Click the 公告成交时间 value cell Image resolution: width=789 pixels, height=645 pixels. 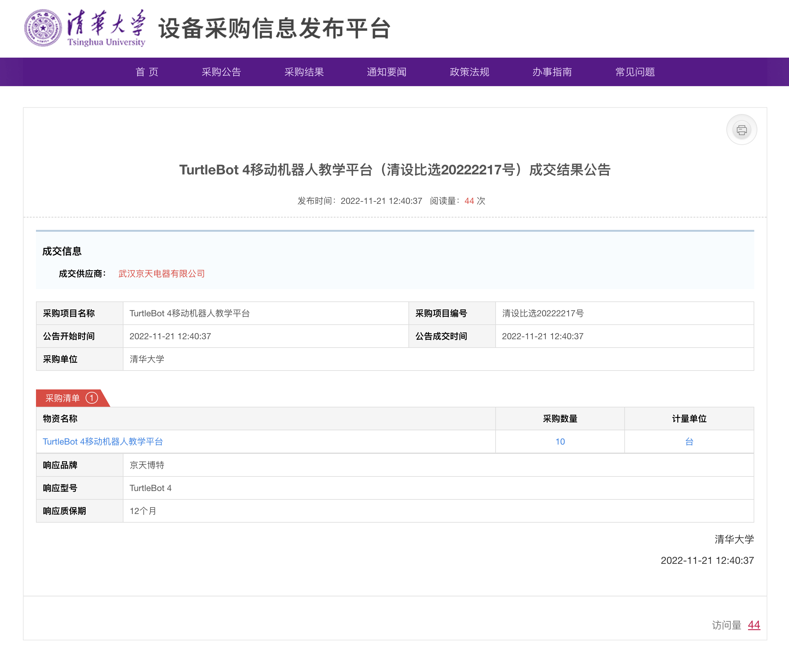click(x=625, y=336)
